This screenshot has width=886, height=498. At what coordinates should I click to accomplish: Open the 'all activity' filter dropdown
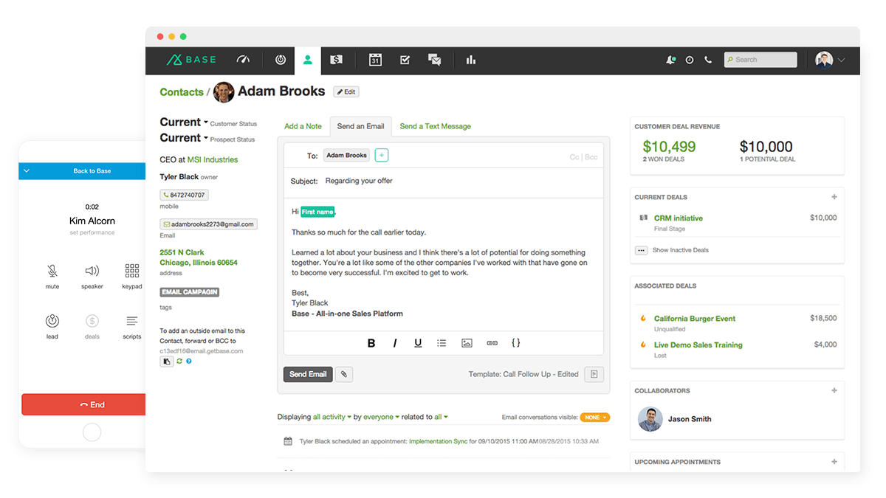332,417
